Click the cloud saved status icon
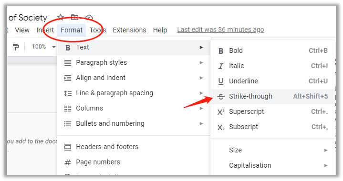This screenshot has height=181, width=343. (x=89, y=17)
